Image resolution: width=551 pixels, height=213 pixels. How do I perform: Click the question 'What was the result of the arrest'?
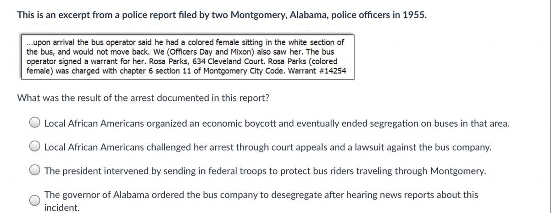(143, 98)
